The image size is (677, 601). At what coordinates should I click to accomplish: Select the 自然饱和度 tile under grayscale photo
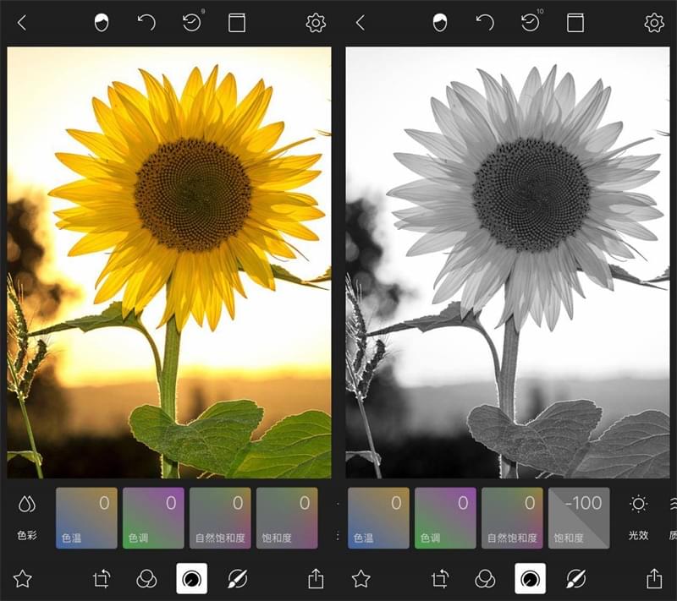[512, 517]
